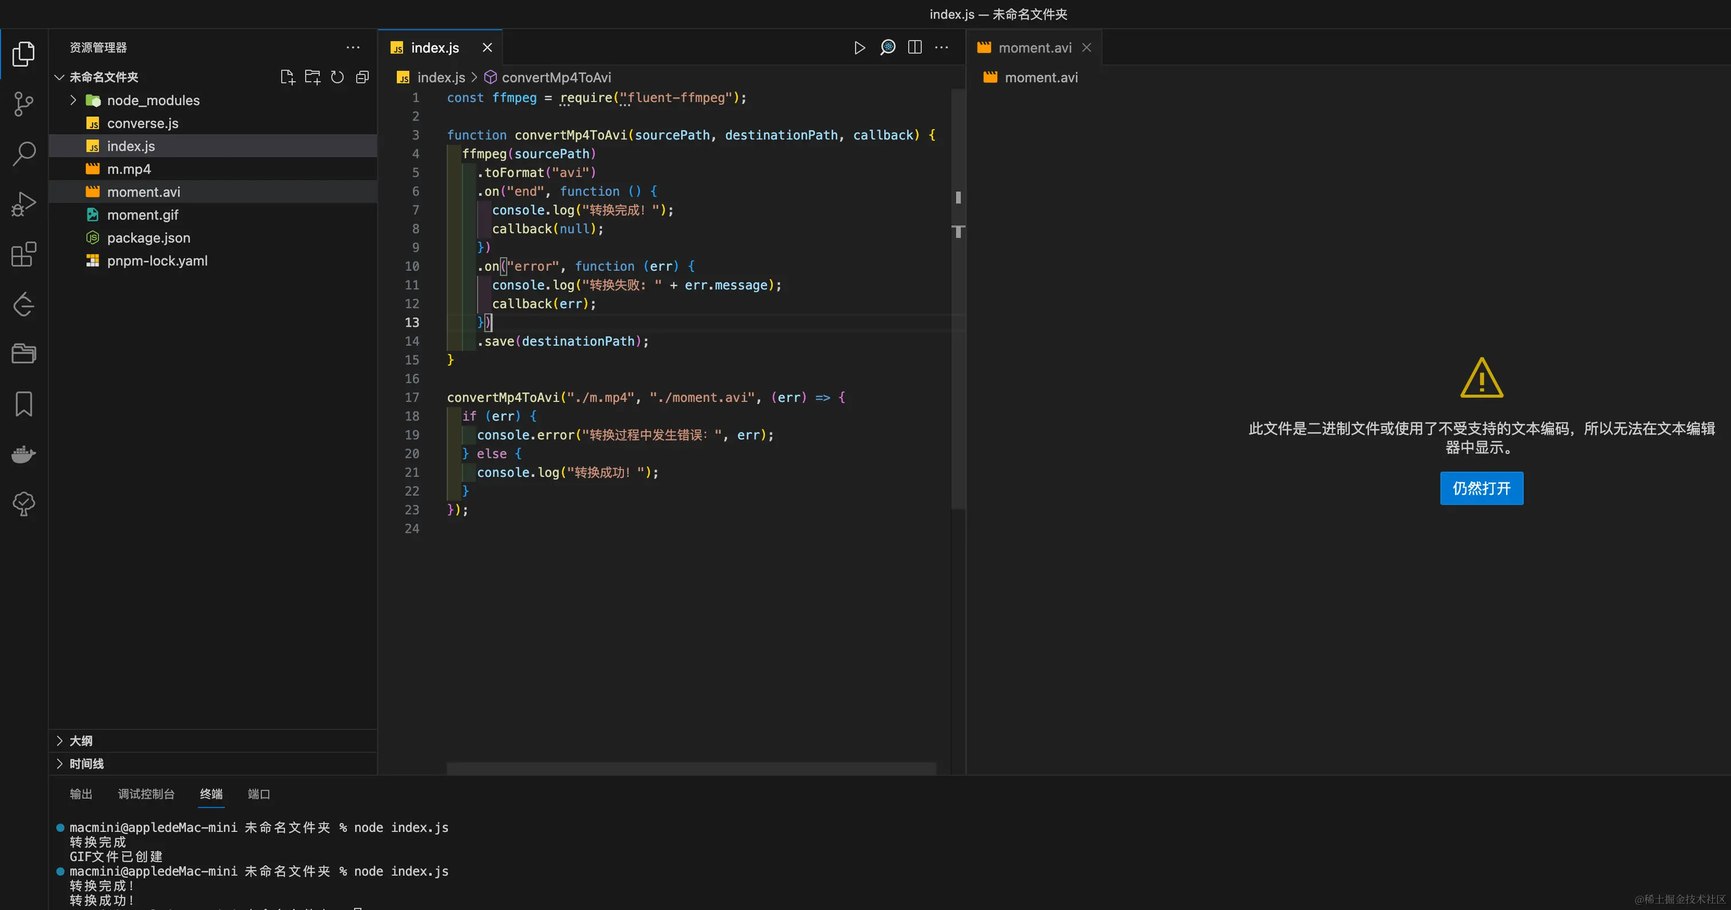Select moment.avi in the file tree
The height and width of the screenshot is (910, 1731).
pos(213,192)
